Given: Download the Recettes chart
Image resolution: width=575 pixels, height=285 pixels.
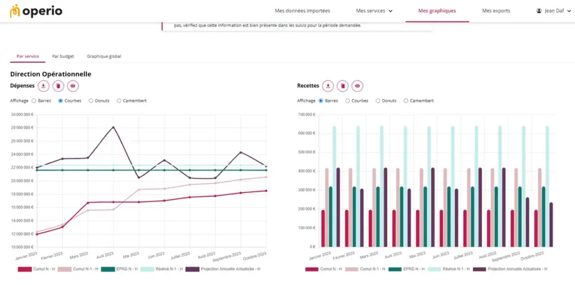Looking at the screenshot, I should click(328, 86).
